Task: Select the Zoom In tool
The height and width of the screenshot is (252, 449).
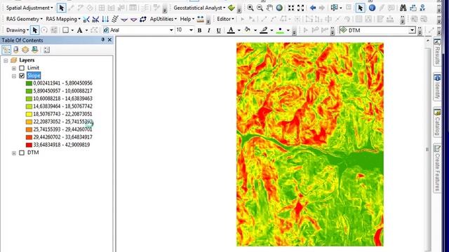Action: (x=250, y=8)
